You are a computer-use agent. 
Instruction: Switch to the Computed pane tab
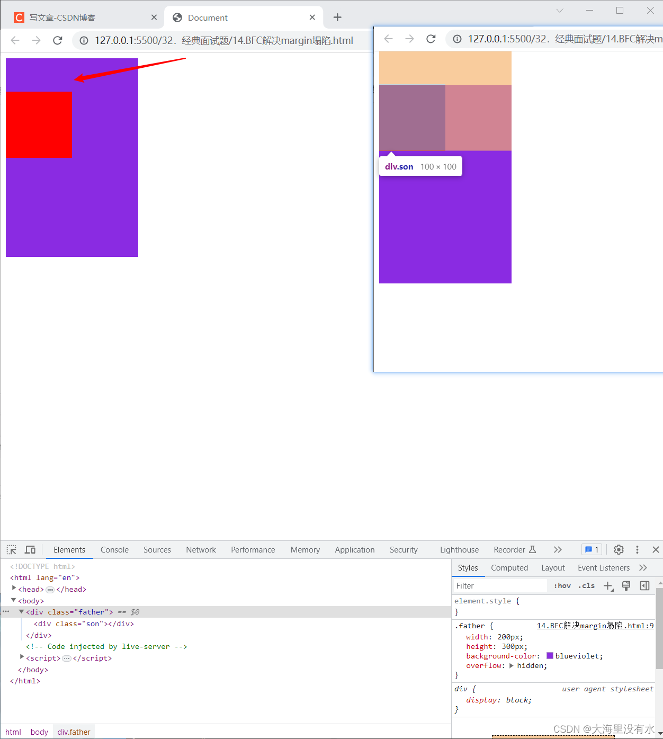[509, 568]
